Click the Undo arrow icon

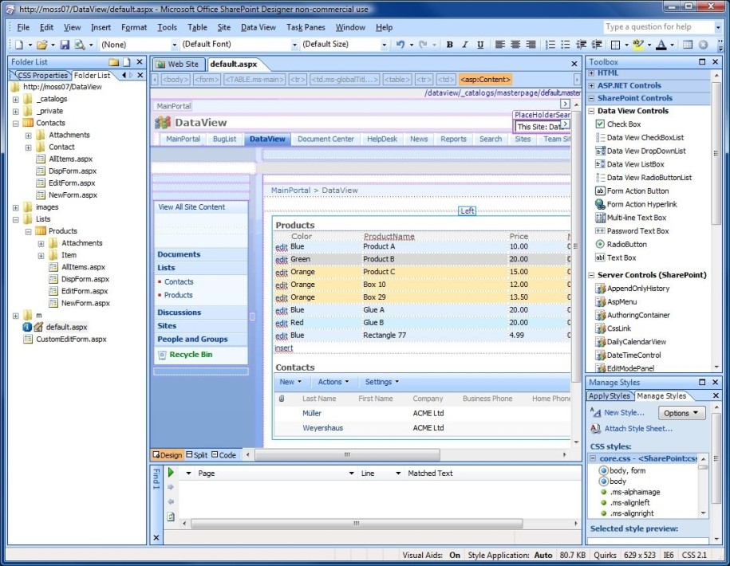401,45
